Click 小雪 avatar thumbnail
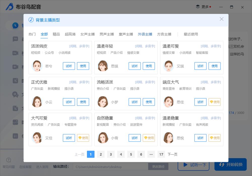 (x=103, y=138)
